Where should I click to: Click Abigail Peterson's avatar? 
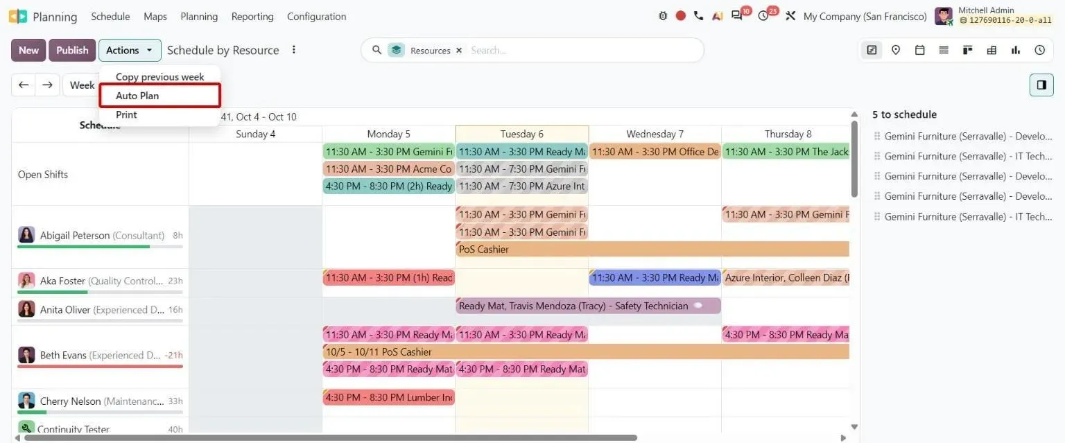point(26,235)
